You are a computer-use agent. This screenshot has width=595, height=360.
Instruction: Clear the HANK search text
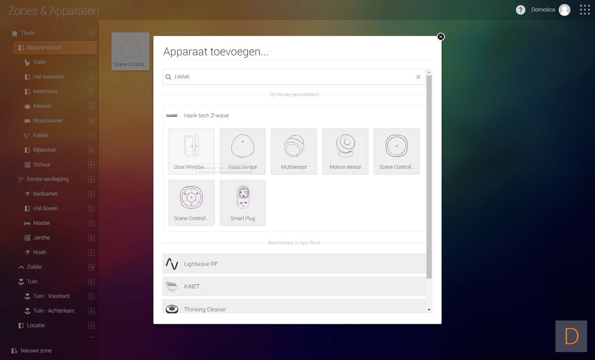click(x=418, y=77)
